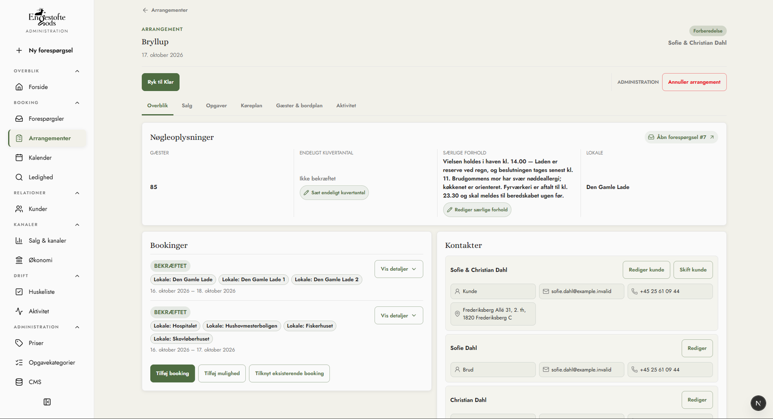Click the Tilføj booking button

[172, 374]
